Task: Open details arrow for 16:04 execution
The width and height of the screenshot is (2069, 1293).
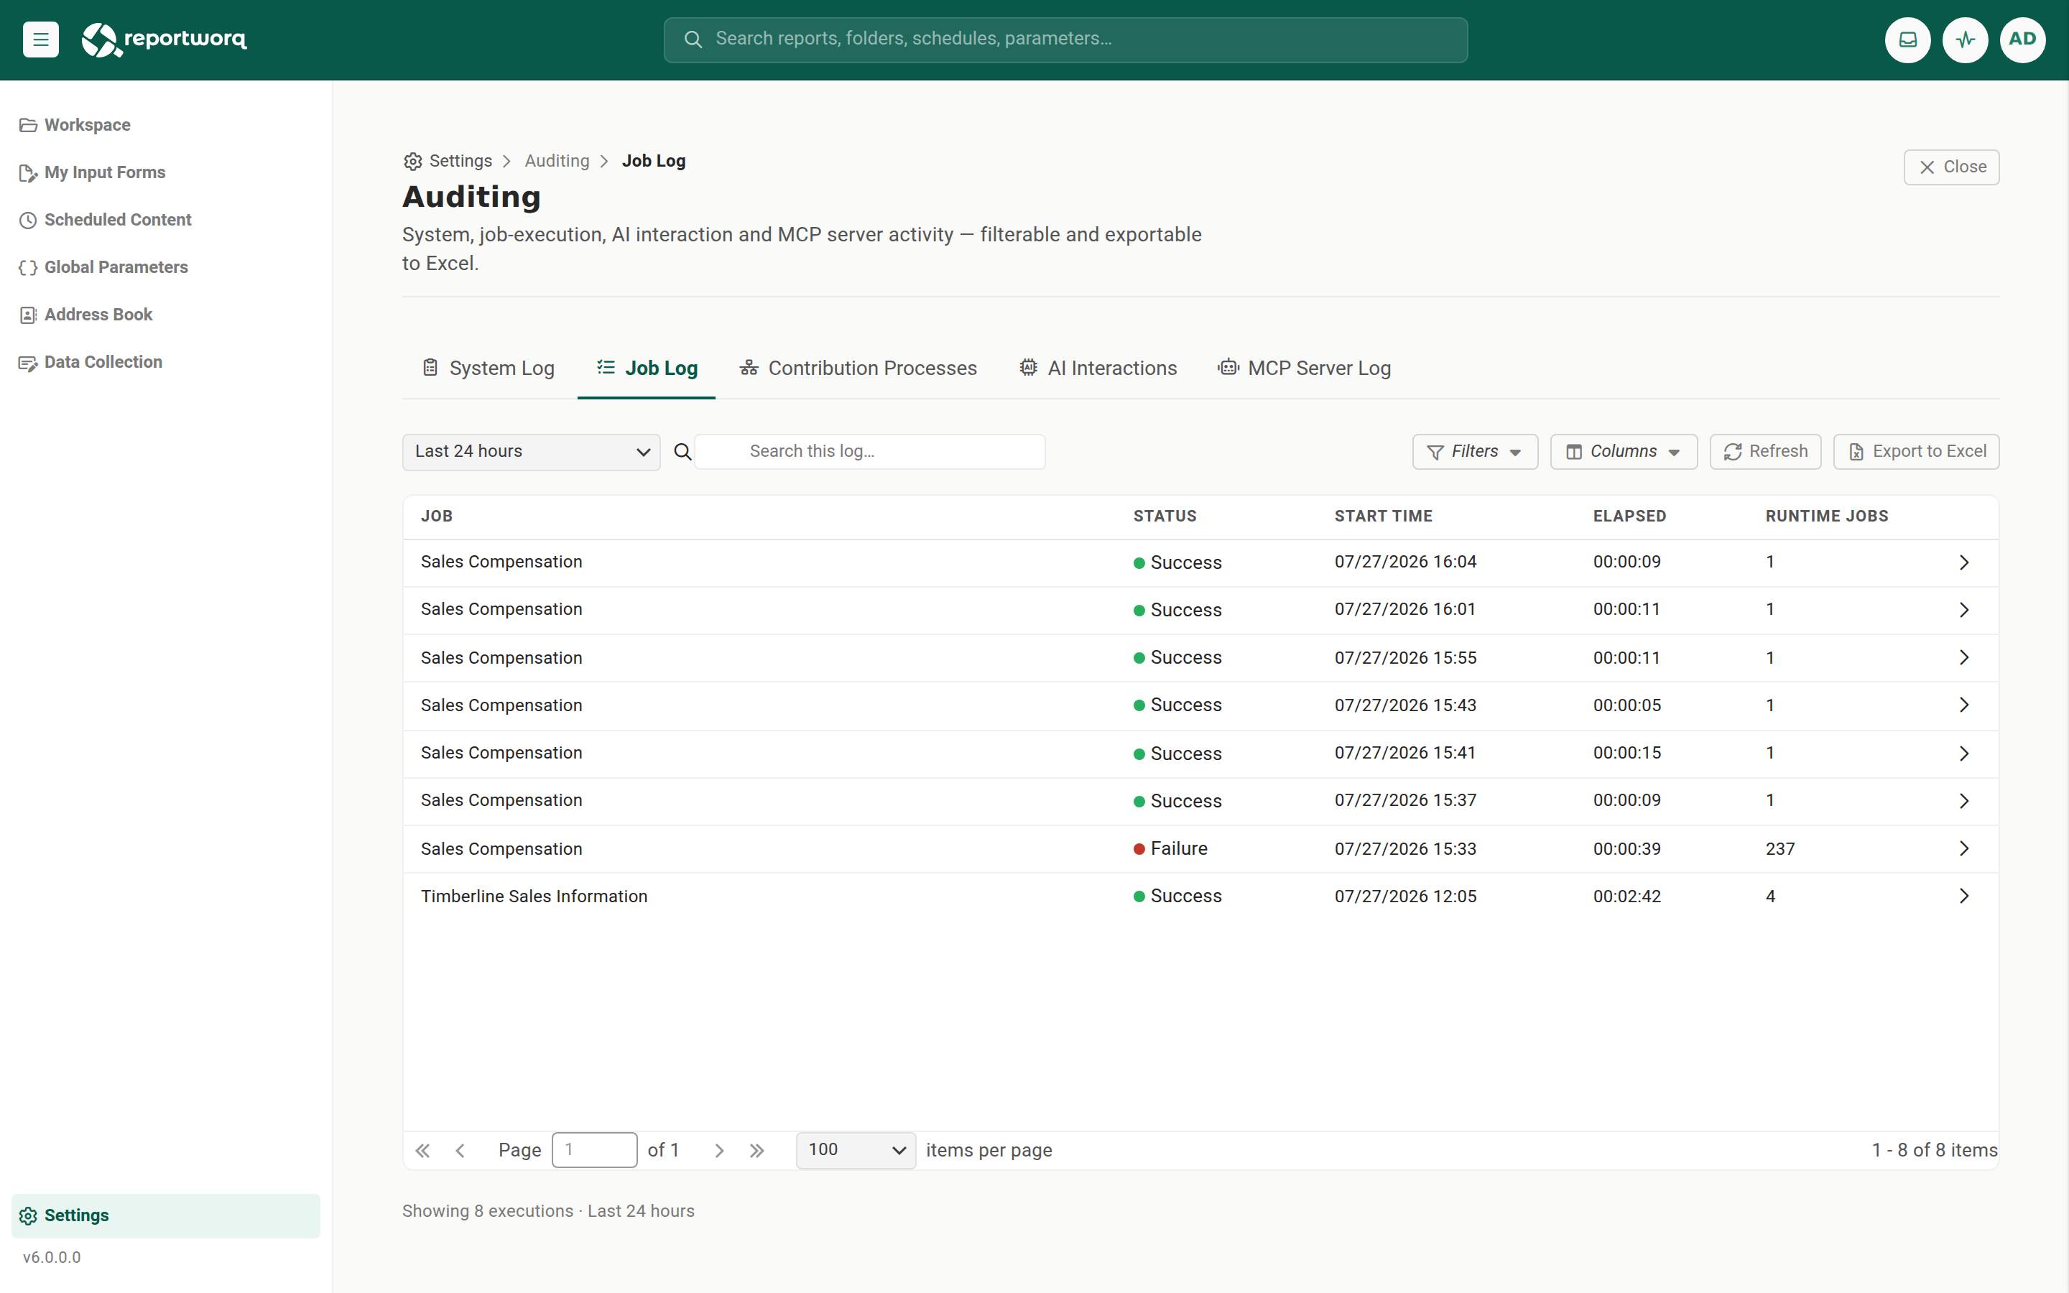Action: point(1964,562)
